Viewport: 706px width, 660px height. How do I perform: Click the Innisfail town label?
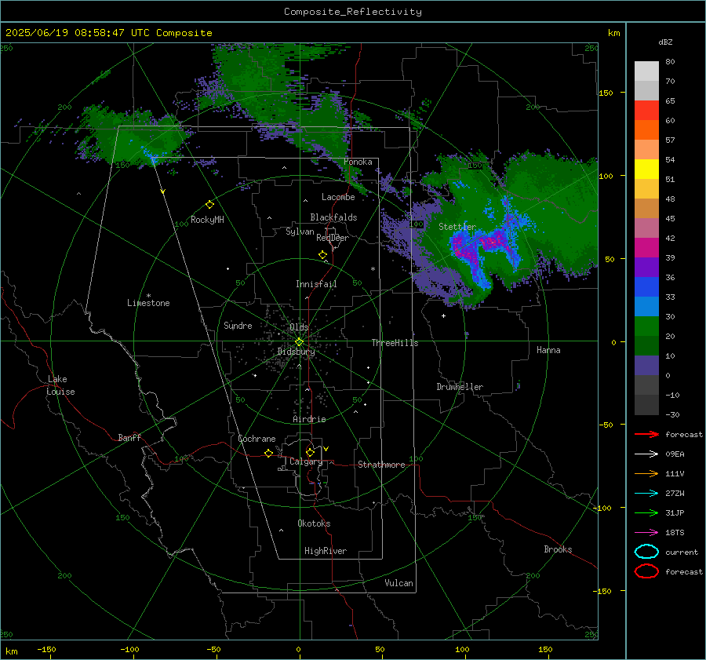[x=316, y=284]
